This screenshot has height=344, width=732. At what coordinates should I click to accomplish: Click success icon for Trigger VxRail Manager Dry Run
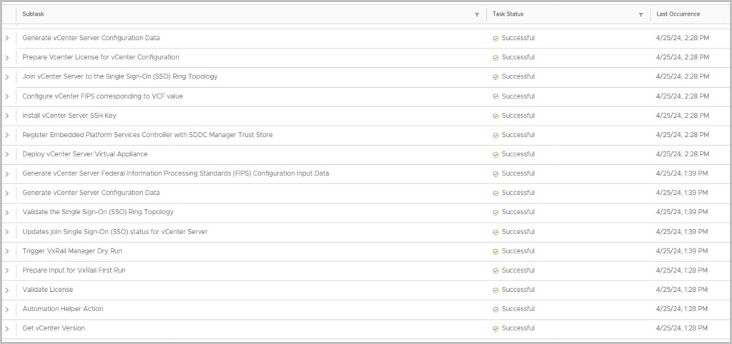coord(495,251)
